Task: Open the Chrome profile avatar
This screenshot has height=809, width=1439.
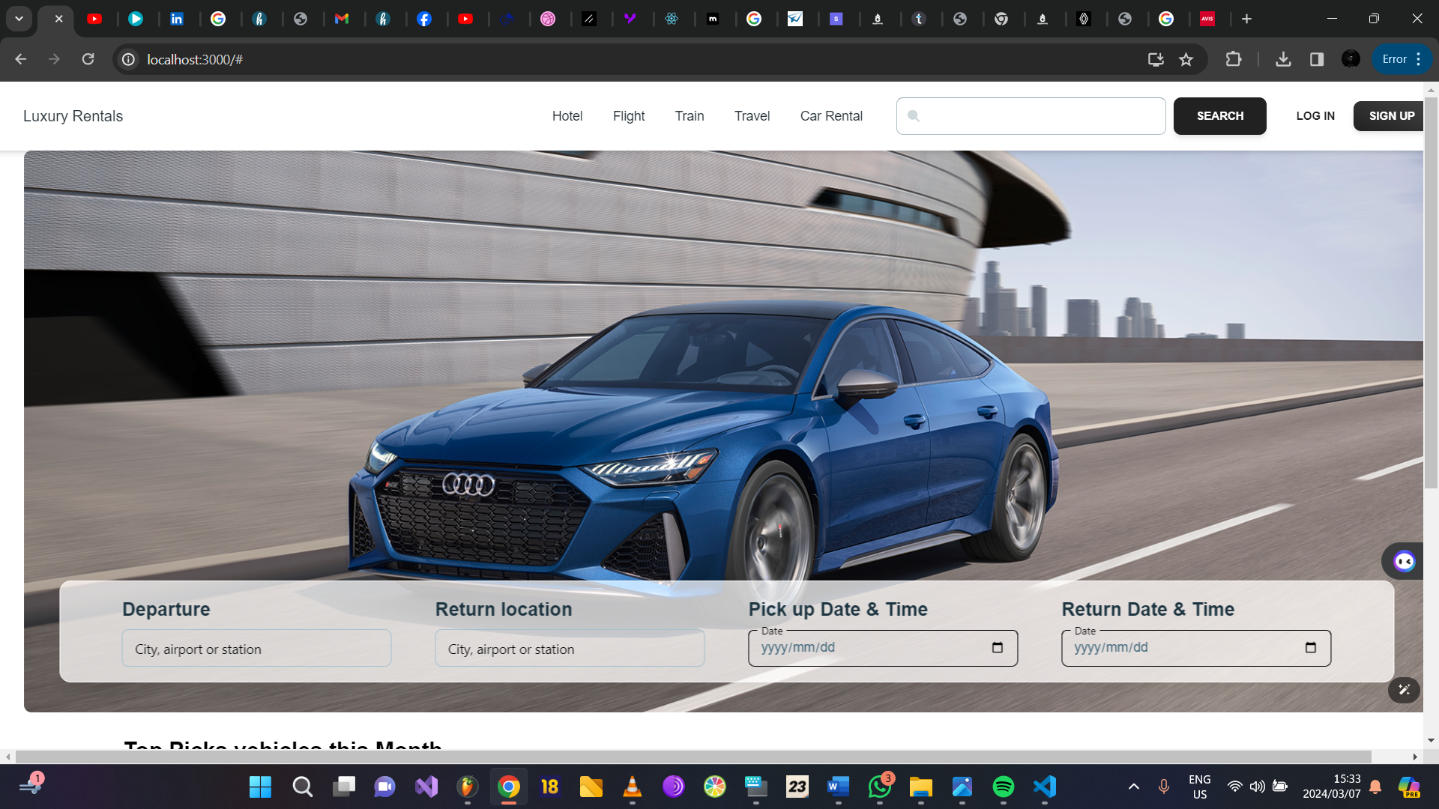Action: [x=1351, y=59]
